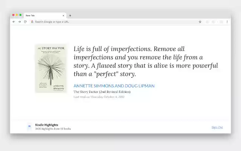
Task: Click the first greyed extension icon in toolbar
Action: click(x=207, y=22)
